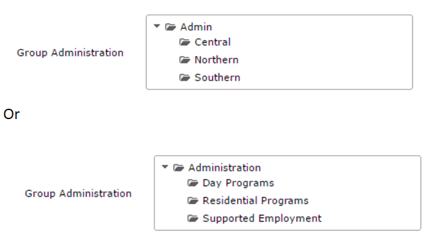The width and height of the screenshot is (431, 242).
Task: Click the lower Group Administration label
Action: tap(79, 193)
